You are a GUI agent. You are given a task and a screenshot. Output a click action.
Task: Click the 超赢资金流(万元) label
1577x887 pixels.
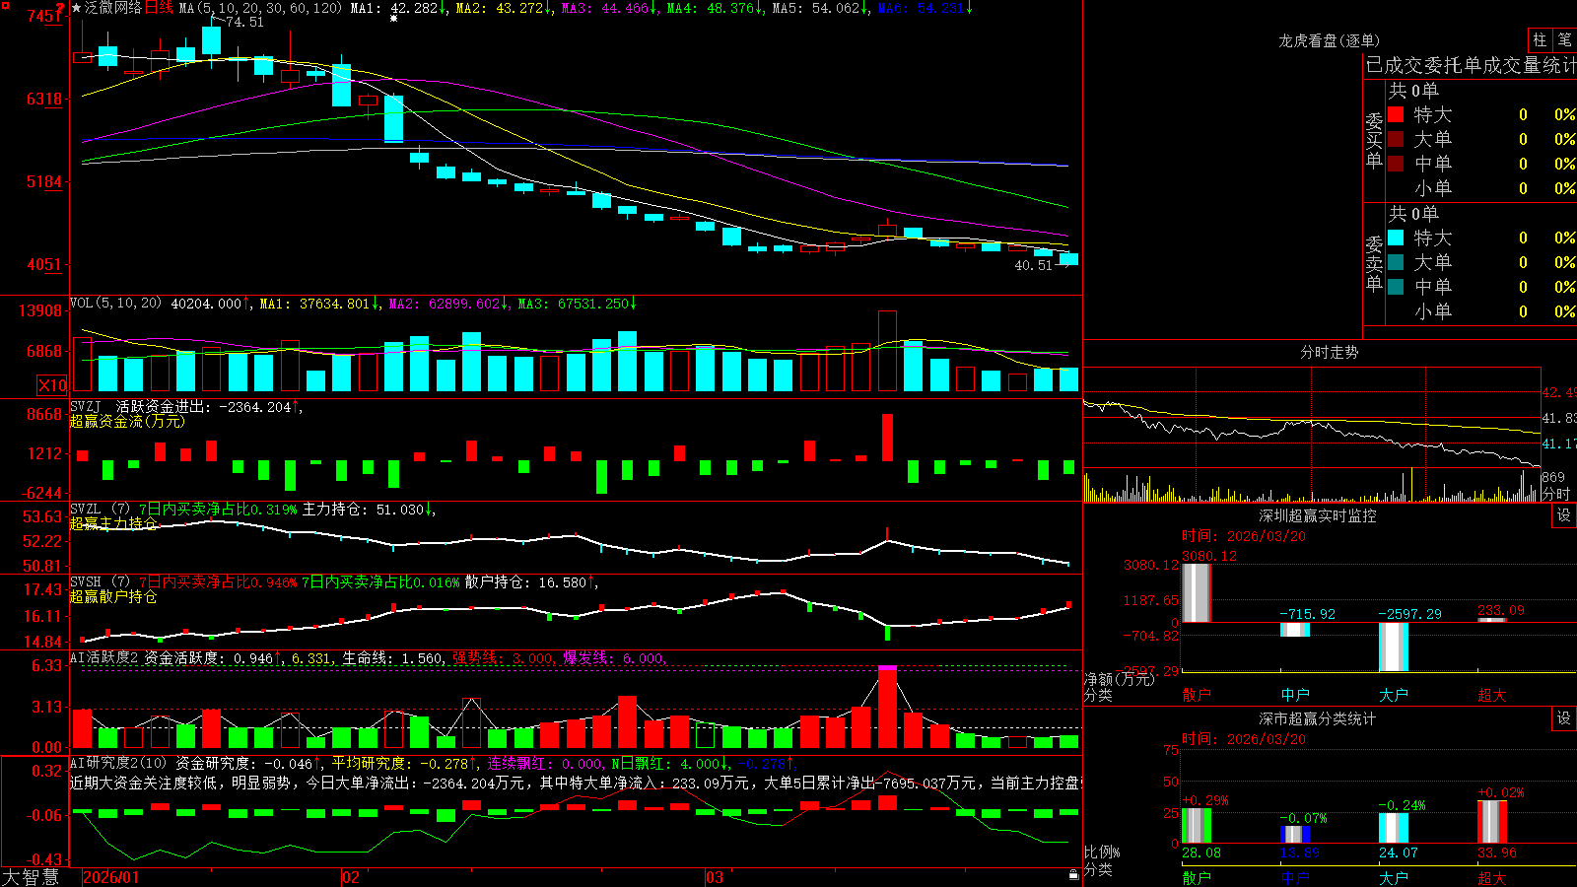127,421
